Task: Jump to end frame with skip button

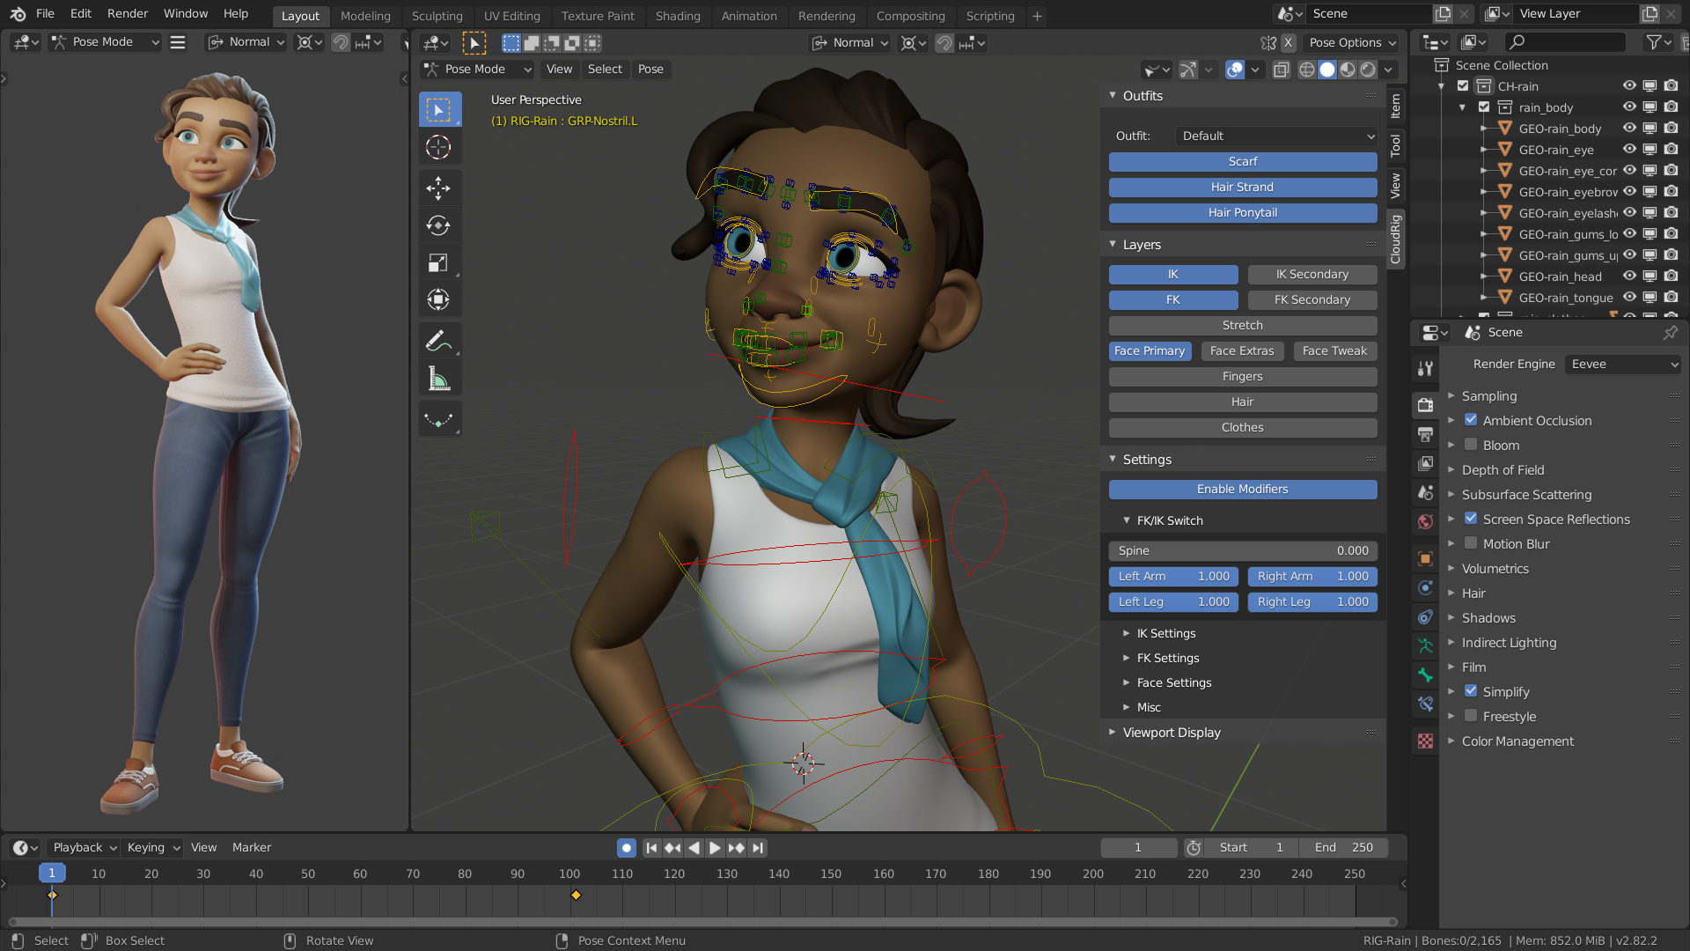Action: click(758, 847)
